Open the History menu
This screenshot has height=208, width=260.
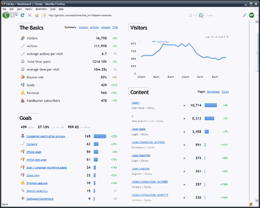[x=29, y=9]
